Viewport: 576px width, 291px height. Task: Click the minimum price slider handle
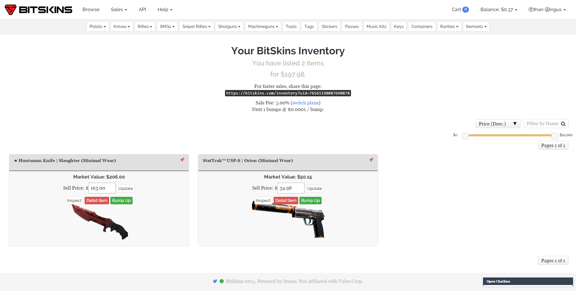465,136
